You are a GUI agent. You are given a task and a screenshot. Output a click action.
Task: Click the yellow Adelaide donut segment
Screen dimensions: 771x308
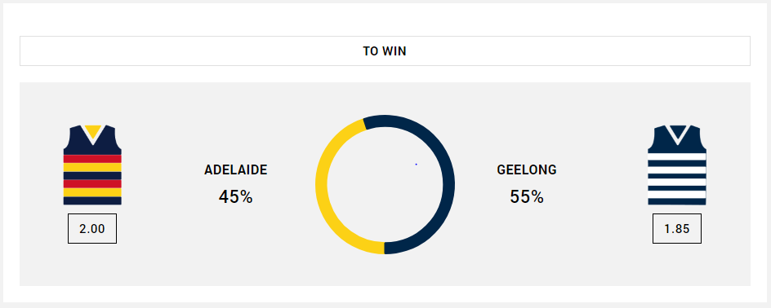coord(322,184)
